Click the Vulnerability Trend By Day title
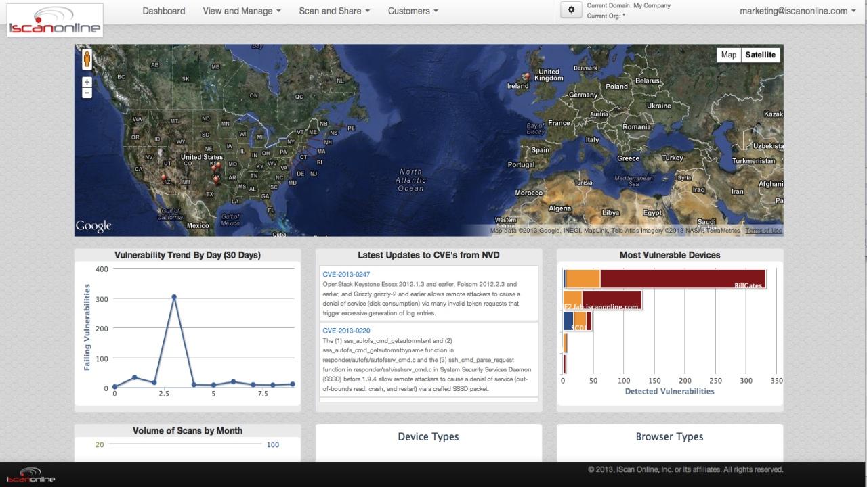This screenshot has height=487, width=867. click(188, 255)
